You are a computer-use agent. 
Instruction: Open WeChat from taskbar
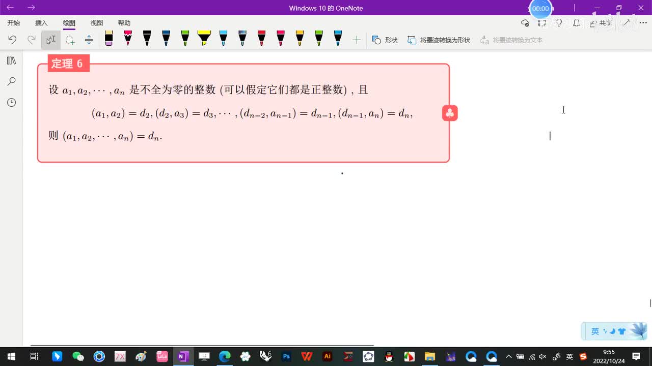coord(78,357)
